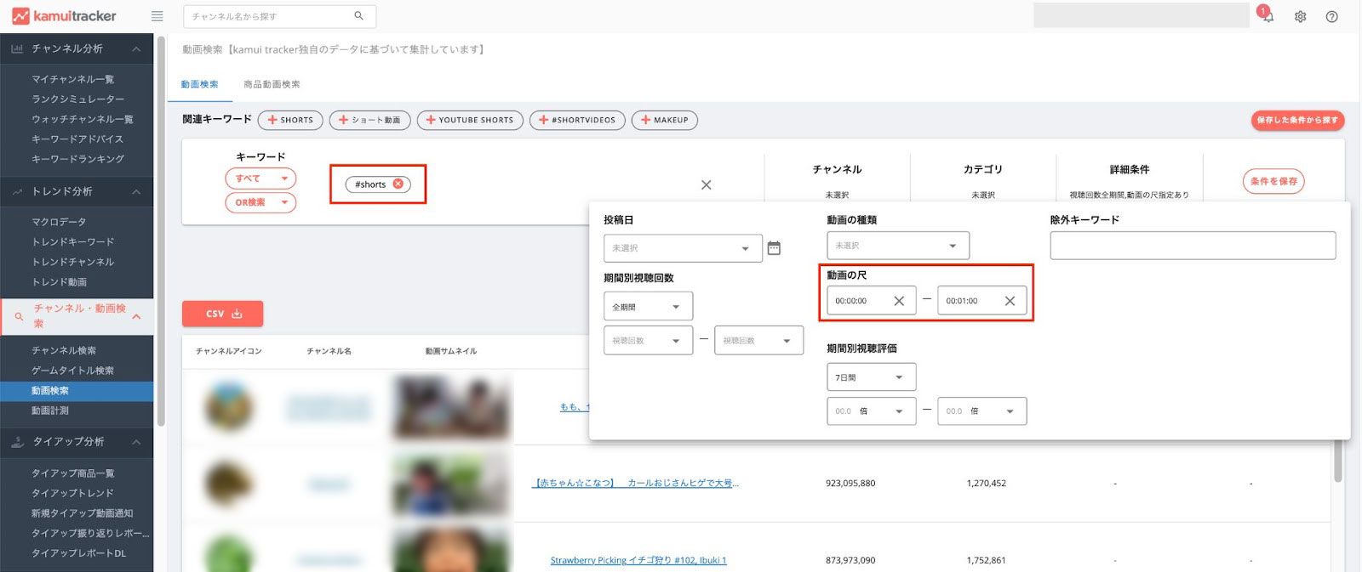Click the help question mark icon
This screenshot has height=572, width=1362.
tap(1331, 16)
